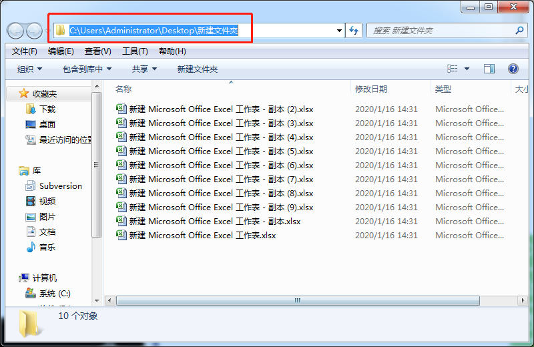Click the Pictures (图片) library icon
Image resolution: width=534 pixels, height=347 pixels.
pyautogui.click(x=31, y=217)
